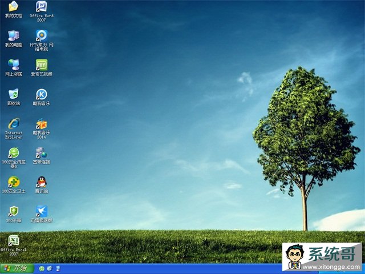
Task: Click middle quick launch taskbar icon
Action: point(50,269)
